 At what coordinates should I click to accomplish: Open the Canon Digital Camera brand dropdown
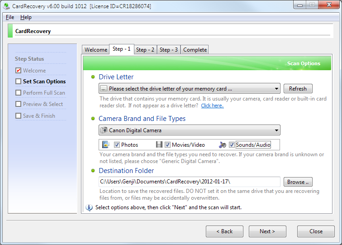[189, 130]
